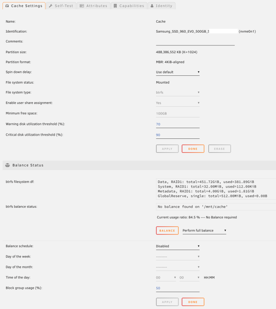The image size is (276, 309).
Task: Open the Day of the week dropdown
Action: pos(178,257)
